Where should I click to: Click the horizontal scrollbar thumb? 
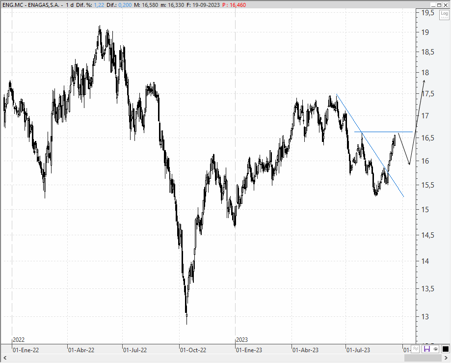(x=423, y=358)
